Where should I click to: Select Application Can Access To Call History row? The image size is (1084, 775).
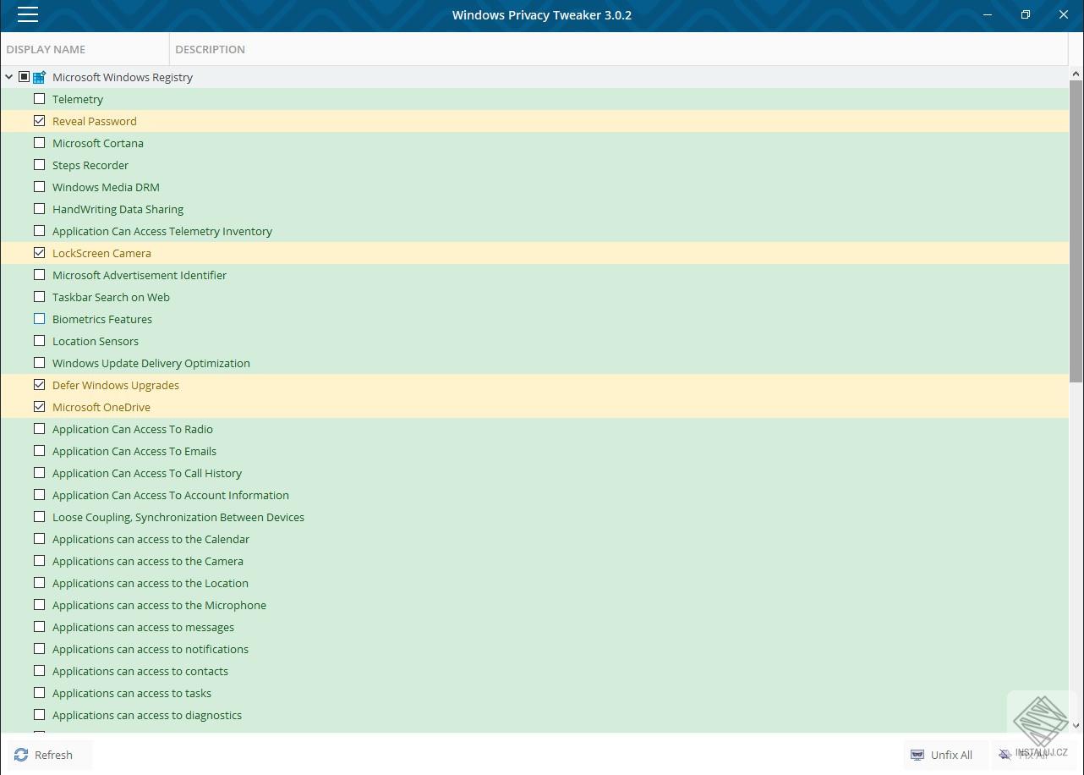coord(534,473)
